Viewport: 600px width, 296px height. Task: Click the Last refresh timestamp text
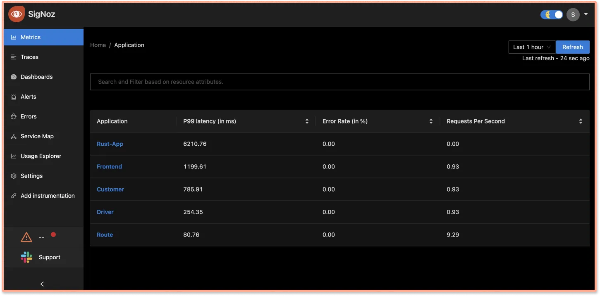(556, 59)
